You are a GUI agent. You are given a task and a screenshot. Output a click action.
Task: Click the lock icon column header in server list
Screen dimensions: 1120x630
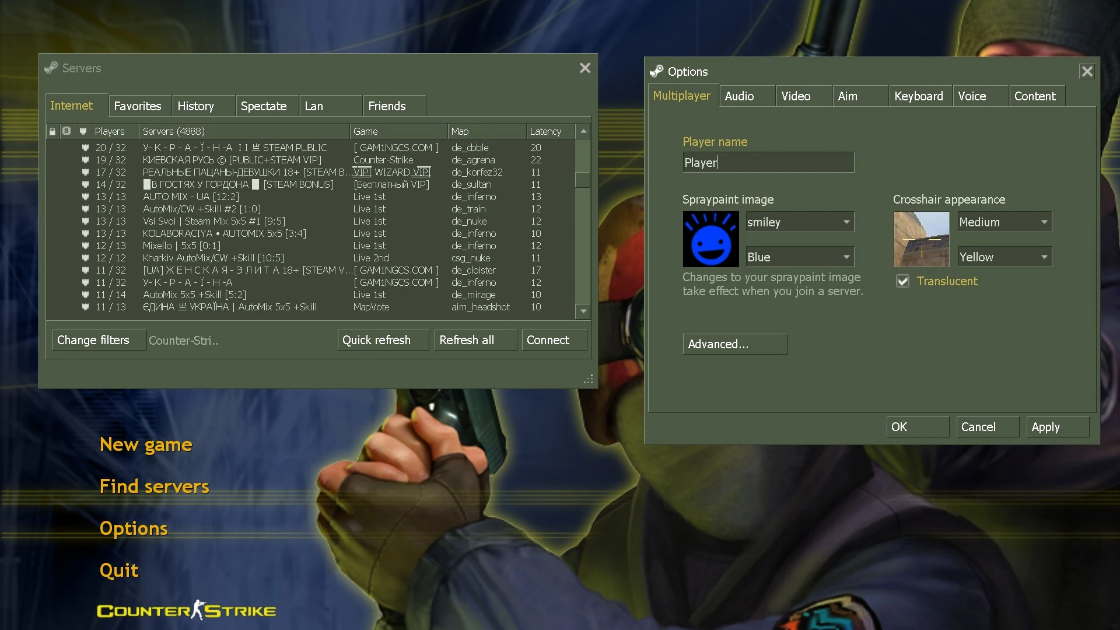pyautogui.click(x=52, y=131)
